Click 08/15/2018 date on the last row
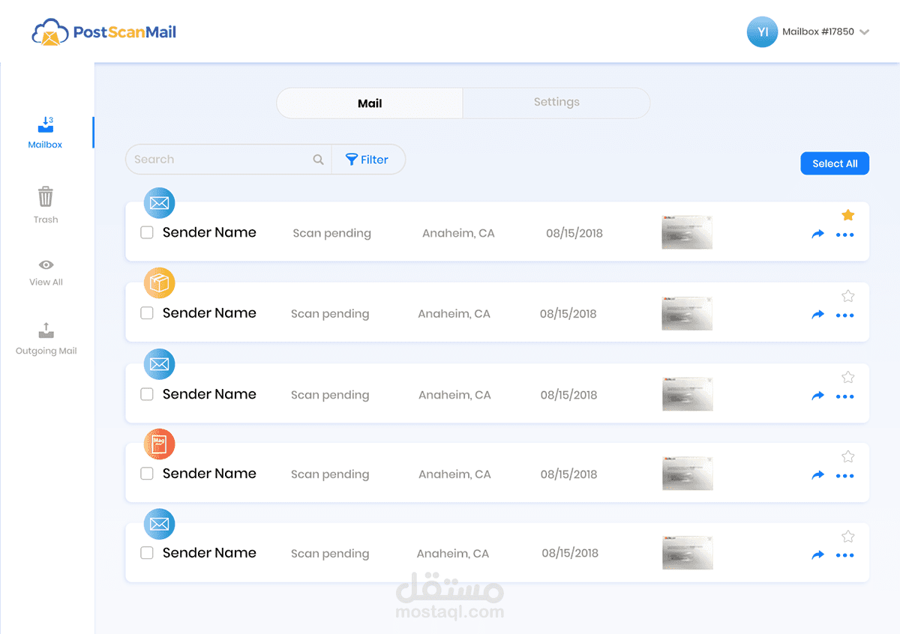900x634 pixels. tap(570, 554)
